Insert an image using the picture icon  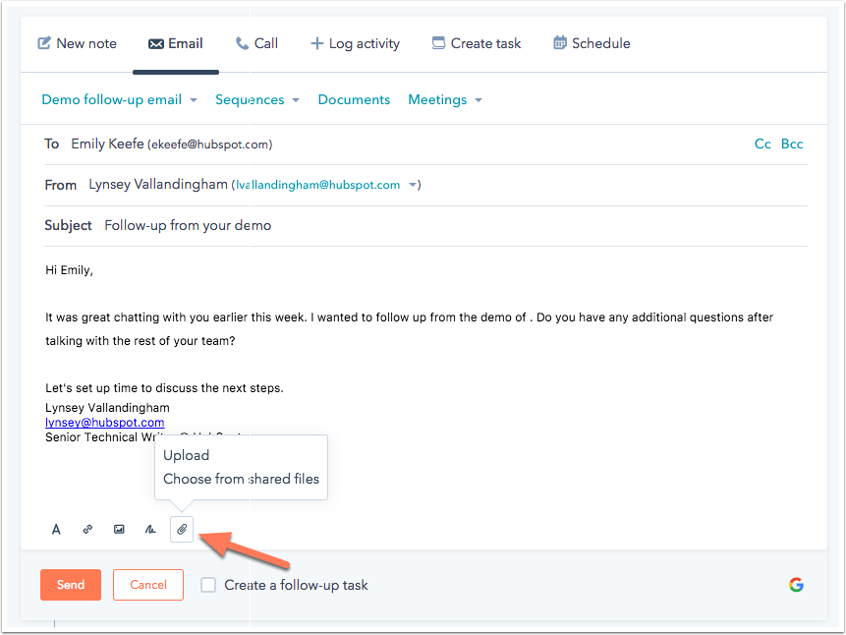tap(119, 529)
